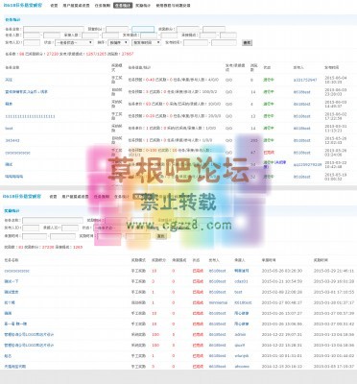The width and height of the screenshot is (357, 384).
Task: Select the "1265" total in lower summary
Action: 78,247
